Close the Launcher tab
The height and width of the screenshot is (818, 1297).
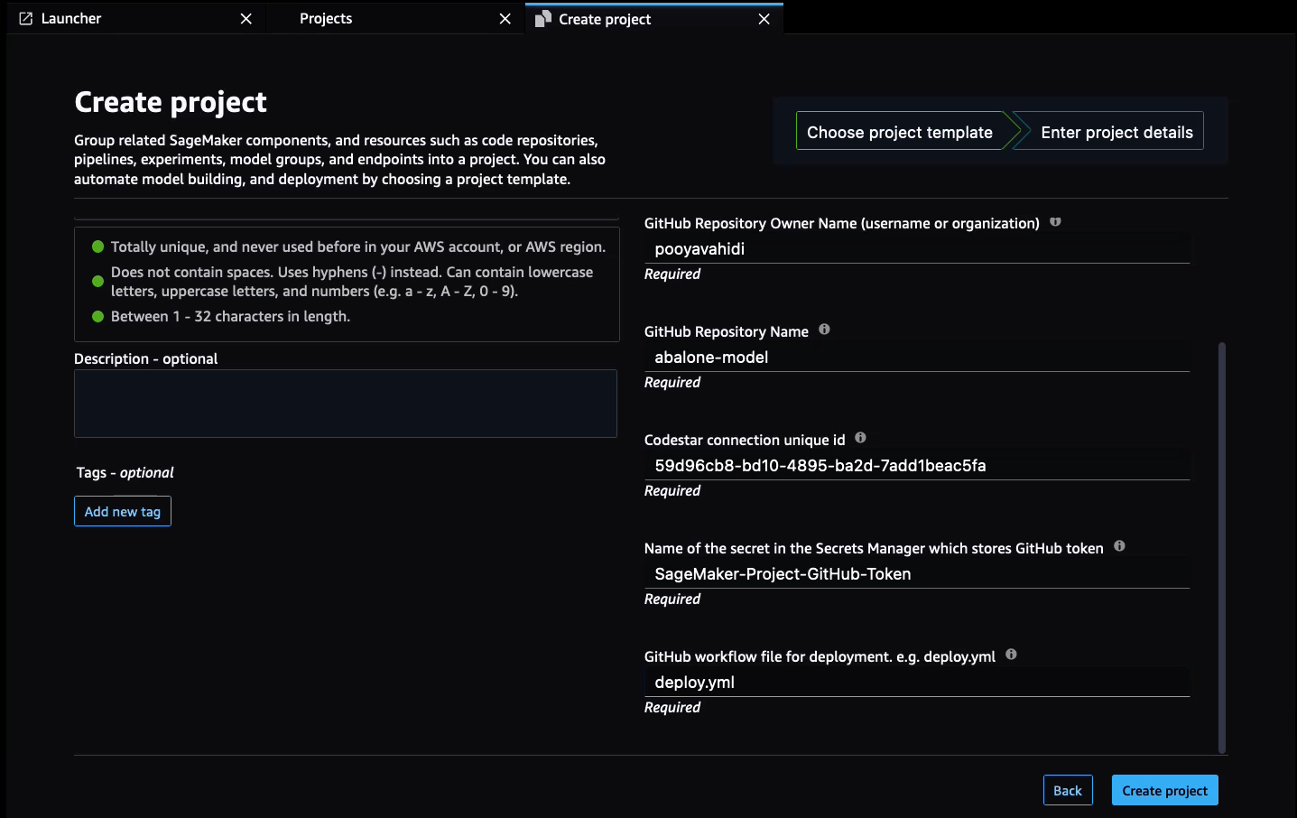pos(246,19)
